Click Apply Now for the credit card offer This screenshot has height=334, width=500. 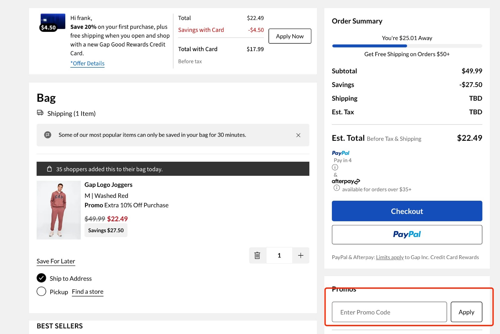(289, 36)
